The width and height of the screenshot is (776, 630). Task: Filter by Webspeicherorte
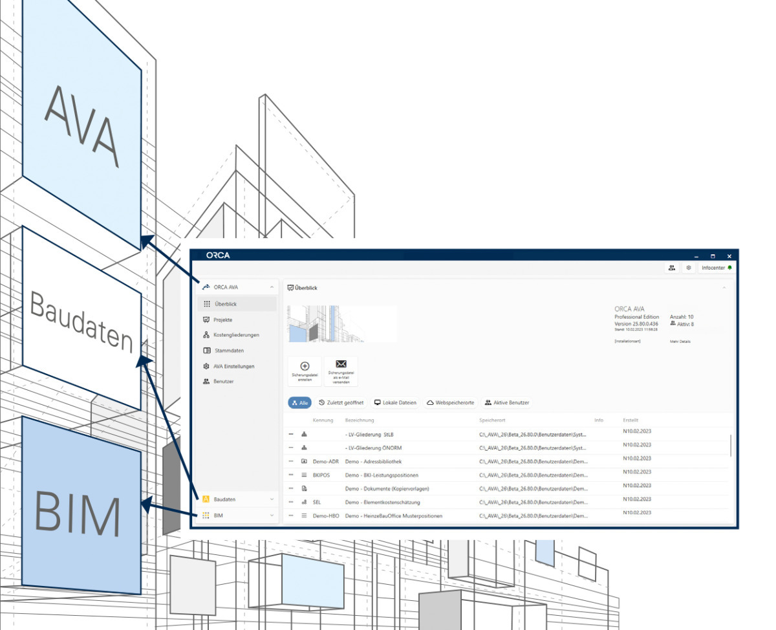coord(450,403)
